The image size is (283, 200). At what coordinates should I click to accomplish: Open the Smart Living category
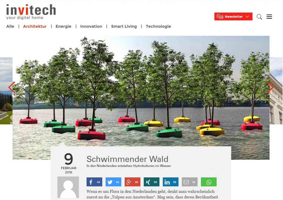tap(124, 26)
